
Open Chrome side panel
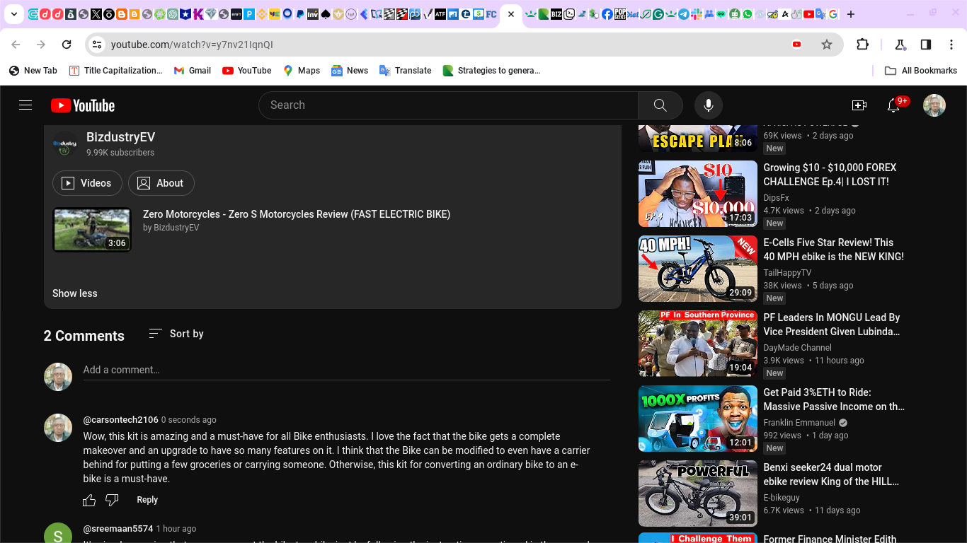(x=926, y=45)
